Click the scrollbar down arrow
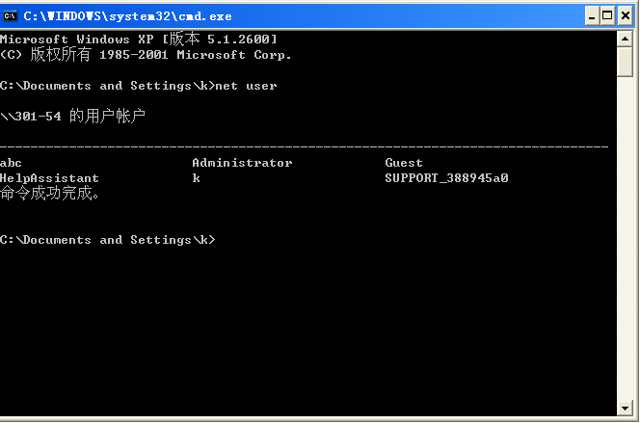Screen dimensions: 640x423 click(x=625, y=409)
